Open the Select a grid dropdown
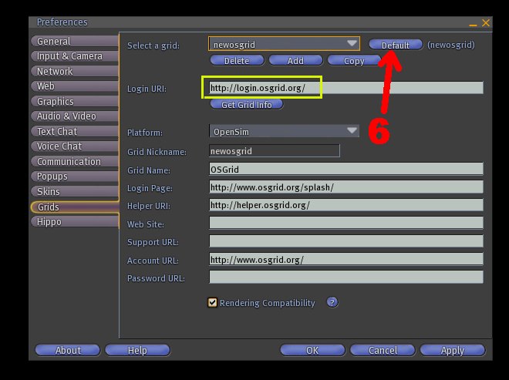 (284, 45)
